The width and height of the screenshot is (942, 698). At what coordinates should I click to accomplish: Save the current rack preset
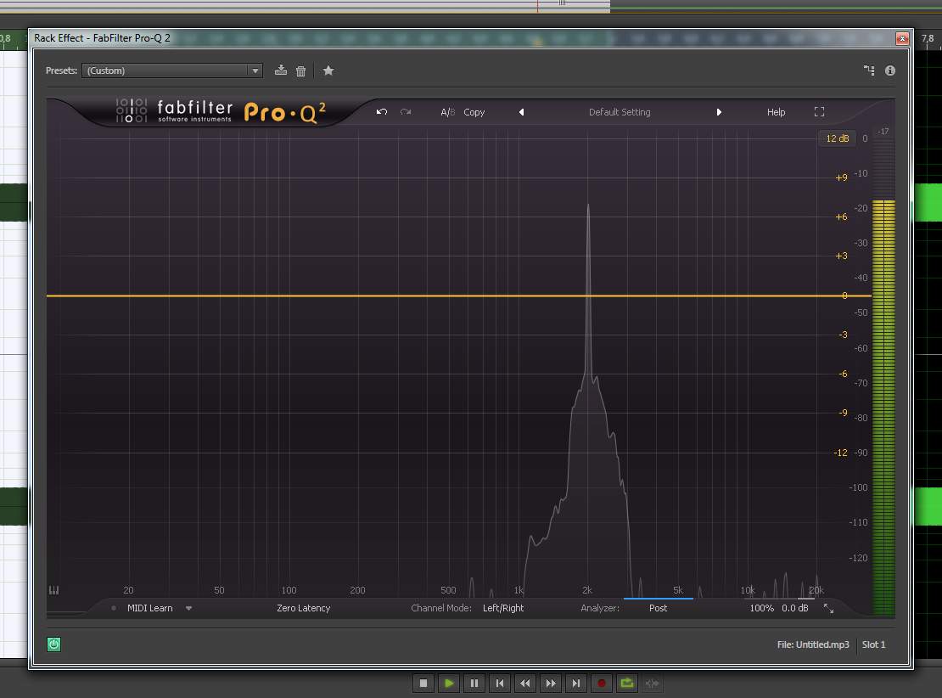click(x=281, y=70)
